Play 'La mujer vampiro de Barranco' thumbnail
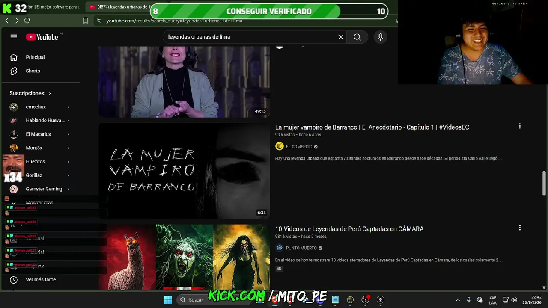548x308 pixels. 184,171
